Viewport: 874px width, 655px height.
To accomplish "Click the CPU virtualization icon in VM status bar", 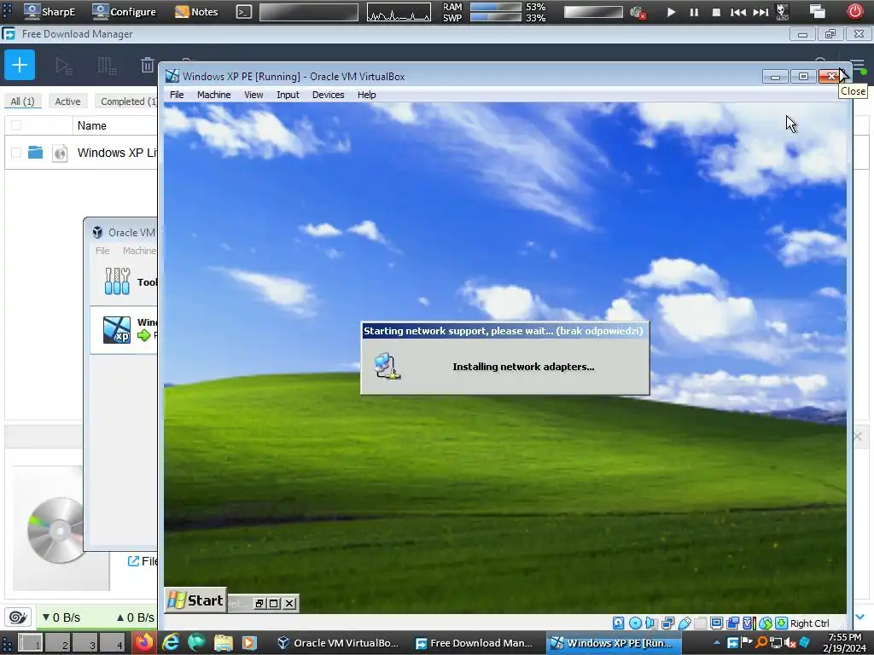I will click(x=749, y=623).
